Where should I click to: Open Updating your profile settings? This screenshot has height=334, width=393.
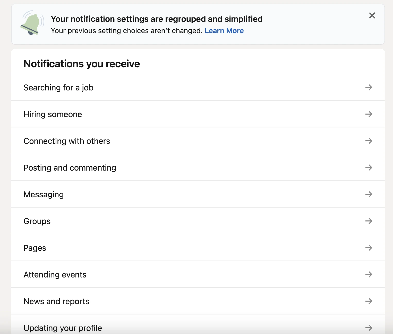[198, 325]
